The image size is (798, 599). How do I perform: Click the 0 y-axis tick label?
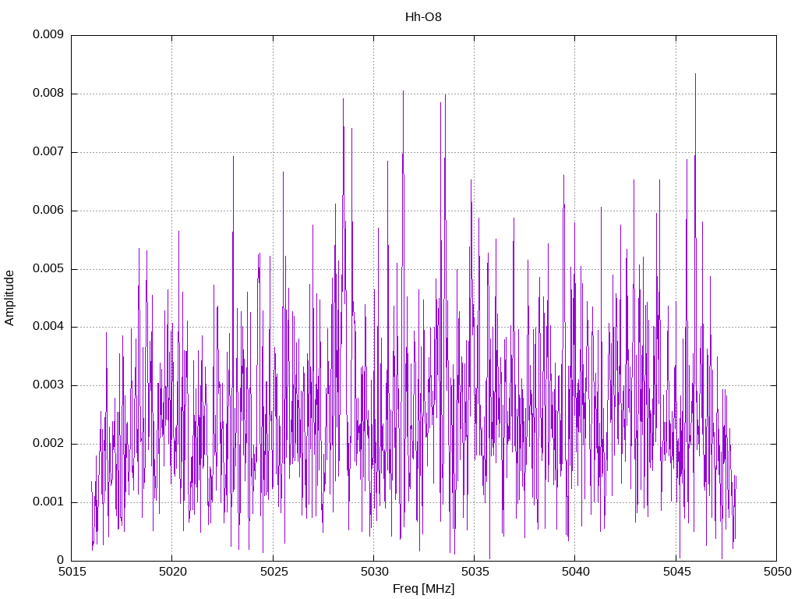tap(61, 560)
